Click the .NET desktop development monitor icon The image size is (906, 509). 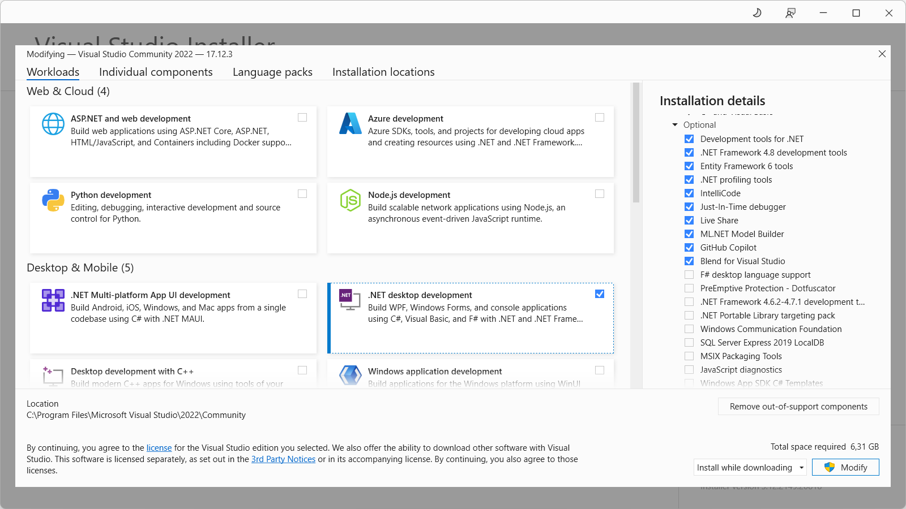point(349,300)
